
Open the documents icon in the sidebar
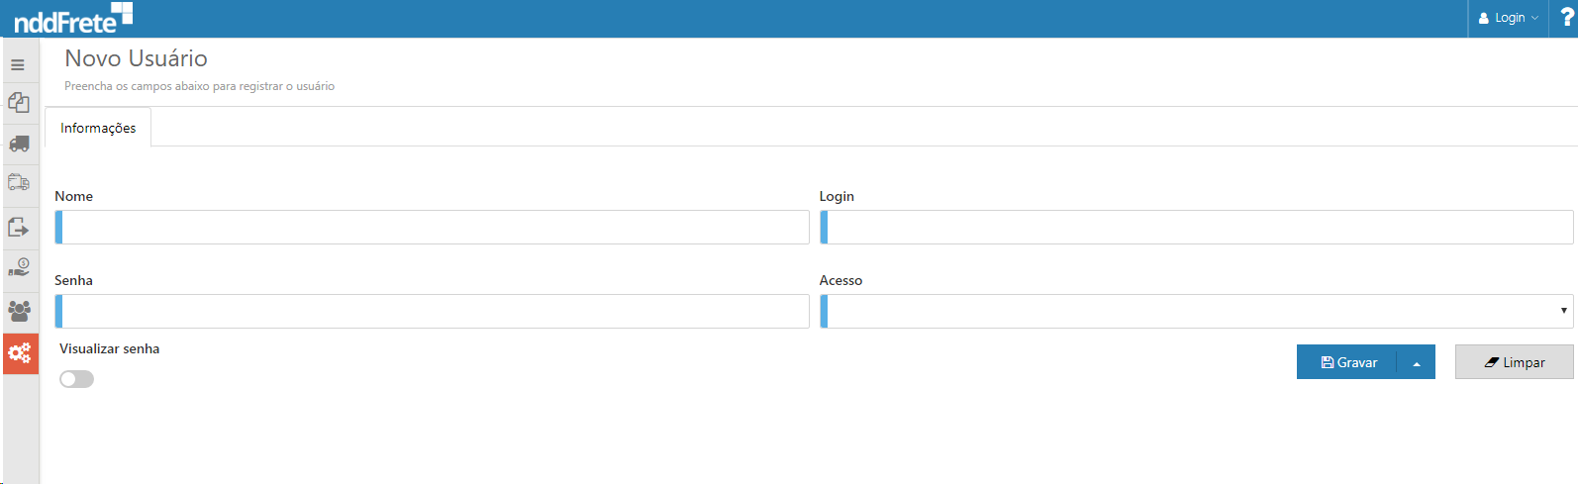(19, 102)
